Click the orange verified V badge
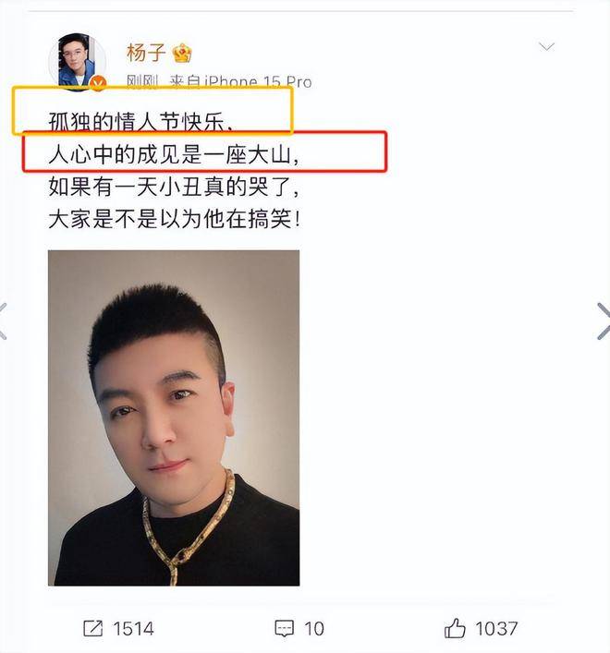 point(98,84)
